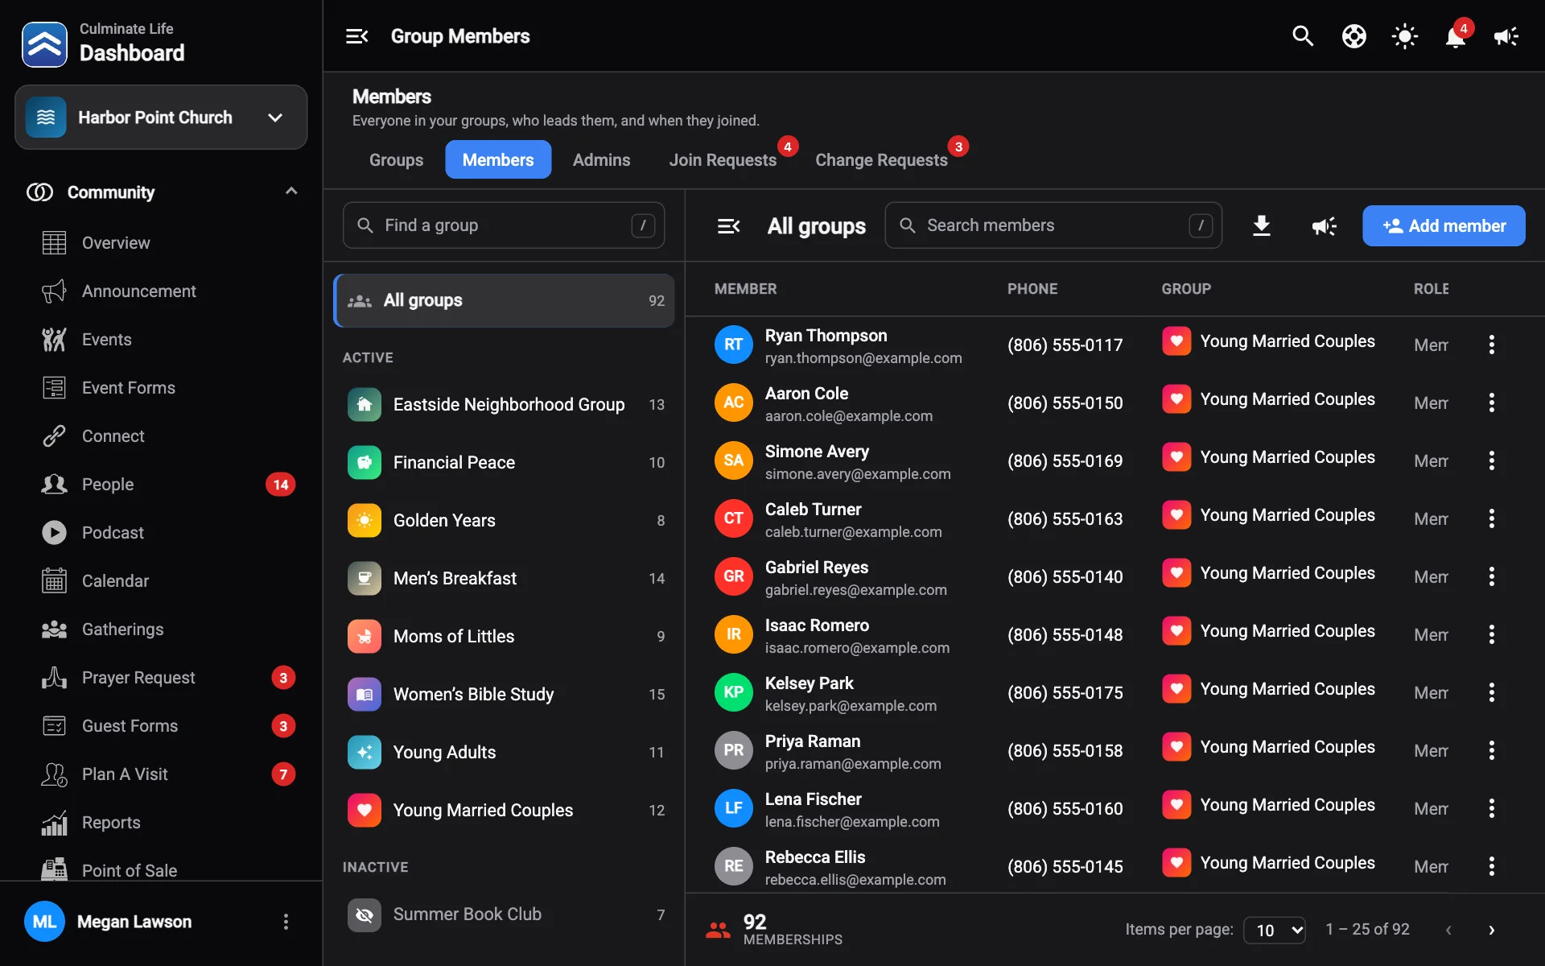Screen dimensions: 1545x966
Task: Click the Add member button
Action: pyautogui.click(x=1444, y=225)
